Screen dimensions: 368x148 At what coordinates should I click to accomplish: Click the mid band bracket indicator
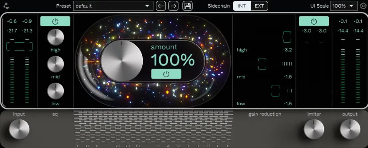click(x=262, y=64)
